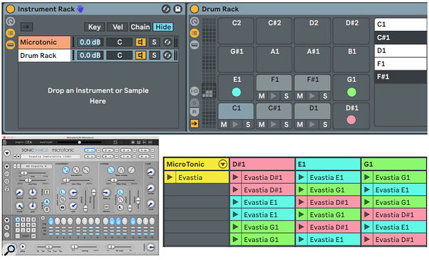Open the Microtonic pattern menu arrow
Screen dimensions: 429x260
coord(7,220)
